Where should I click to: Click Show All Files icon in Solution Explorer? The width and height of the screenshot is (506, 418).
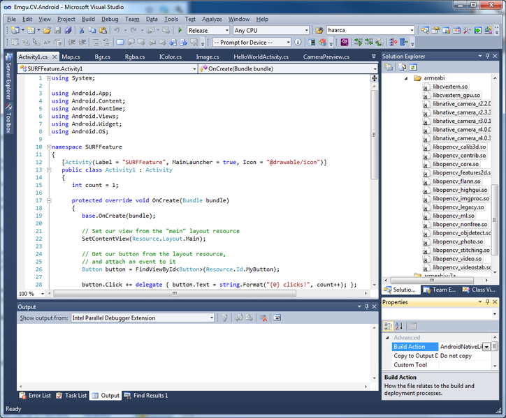403,67
